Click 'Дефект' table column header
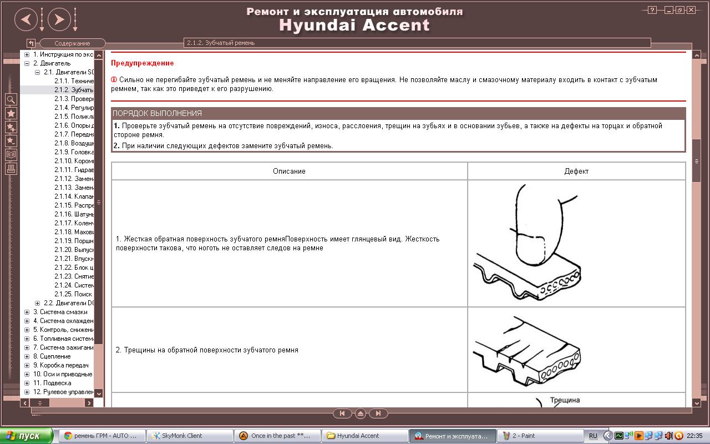The height and width of the screenshot is (444, 710). [576, 171]
